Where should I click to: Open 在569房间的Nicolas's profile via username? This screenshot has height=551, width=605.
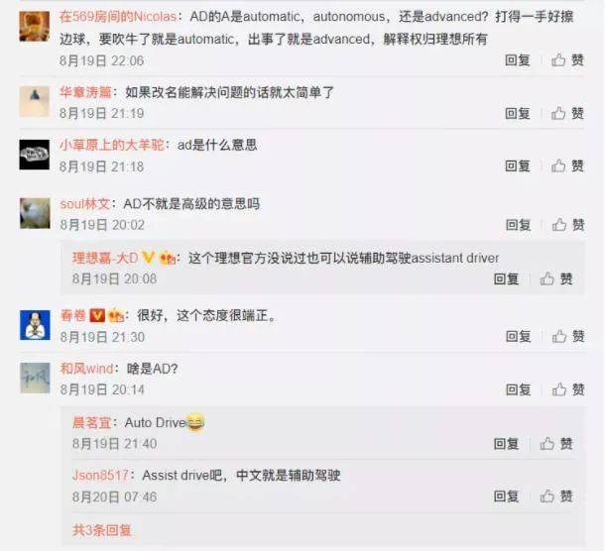pyautogui.click(x=118, y=17)
